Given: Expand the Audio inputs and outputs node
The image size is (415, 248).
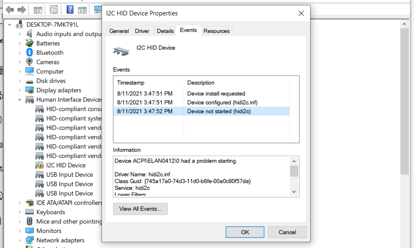Looking at the screenshot, I should tap(20, 34).
